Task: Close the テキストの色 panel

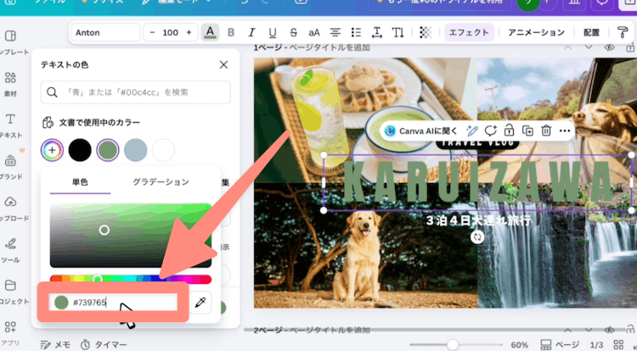Action: (x=223, y=64)
